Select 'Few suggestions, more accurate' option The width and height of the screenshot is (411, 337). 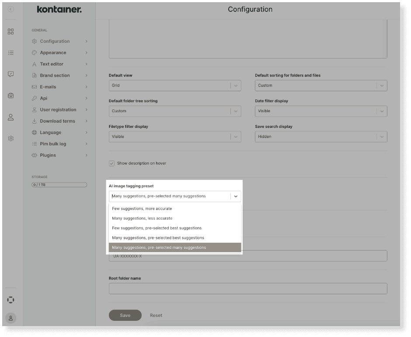142,209
